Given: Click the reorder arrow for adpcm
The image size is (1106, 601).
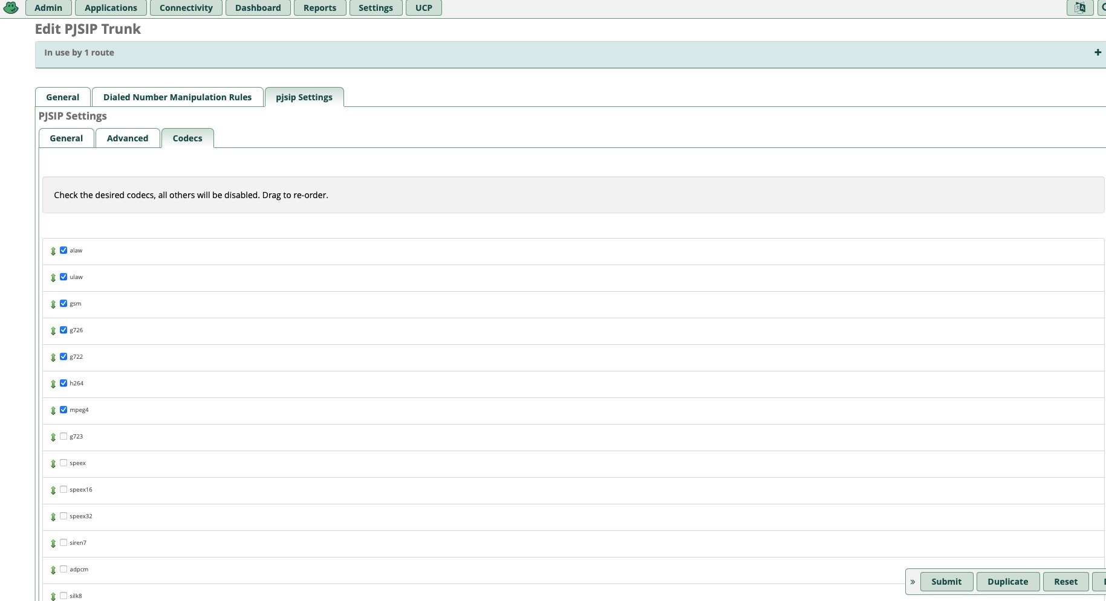Looking at the screenshot, I should (53, 570).
